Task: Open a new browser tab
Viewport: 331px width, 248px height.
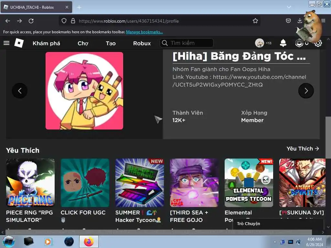Action: 79,7
